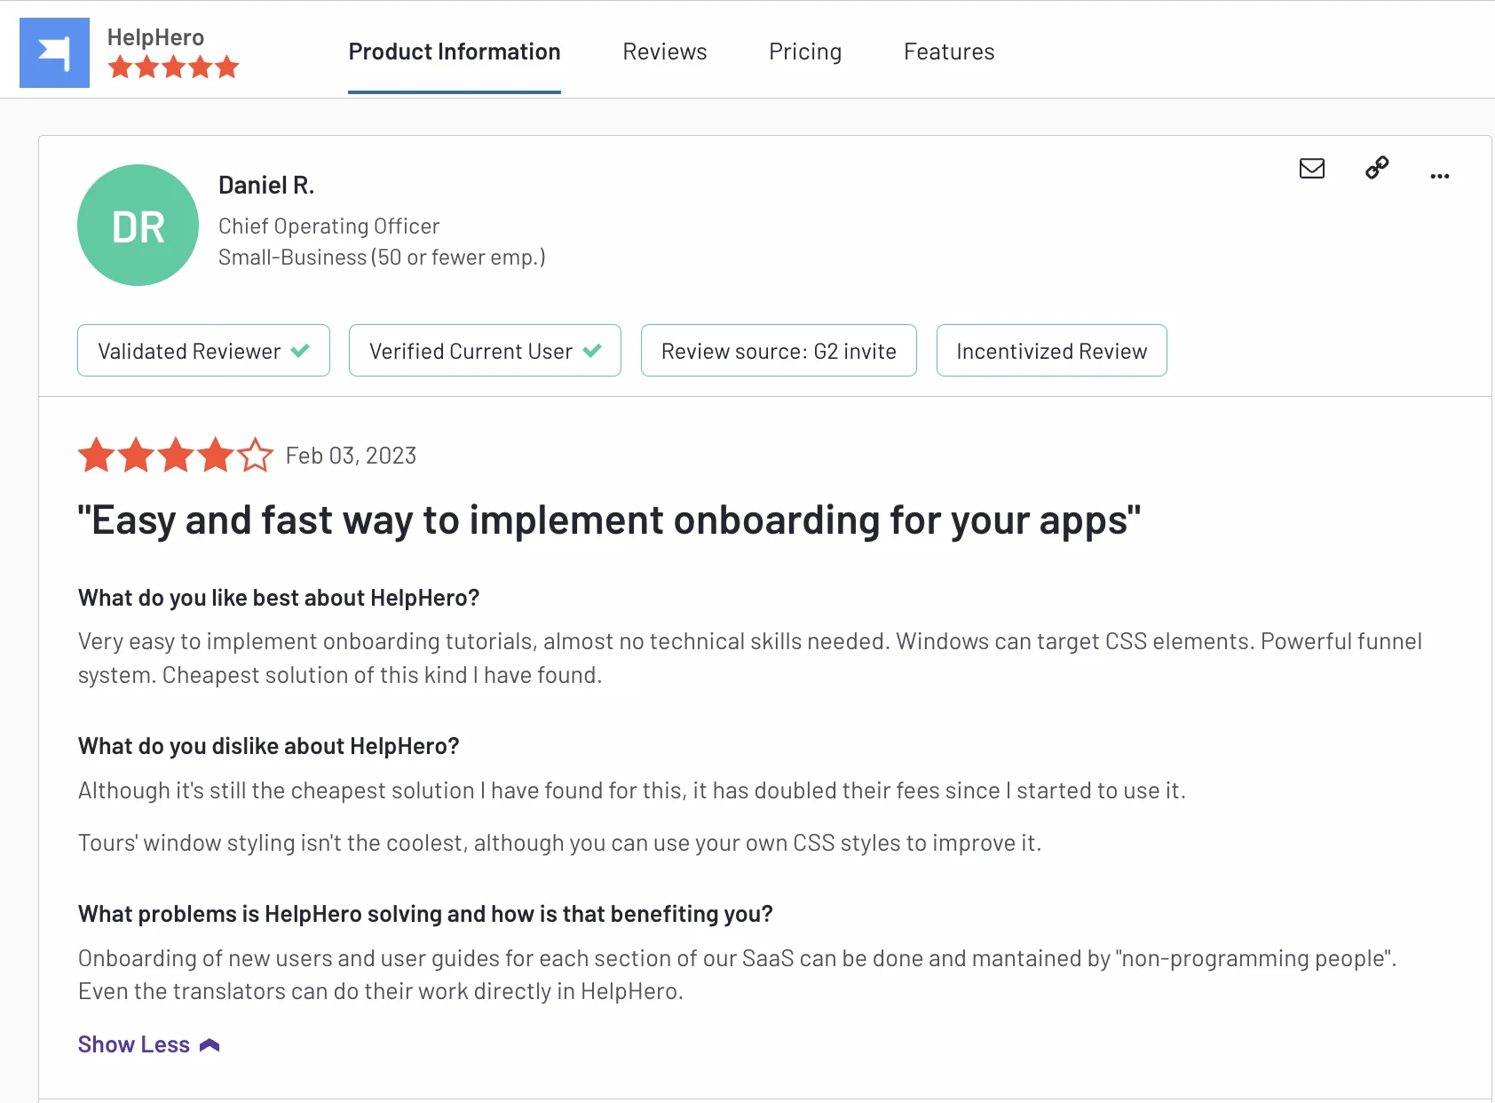Screen dimensions: 1495x1103
Task: Click the HelpHero product name
Action: click(x=155, y=37)
